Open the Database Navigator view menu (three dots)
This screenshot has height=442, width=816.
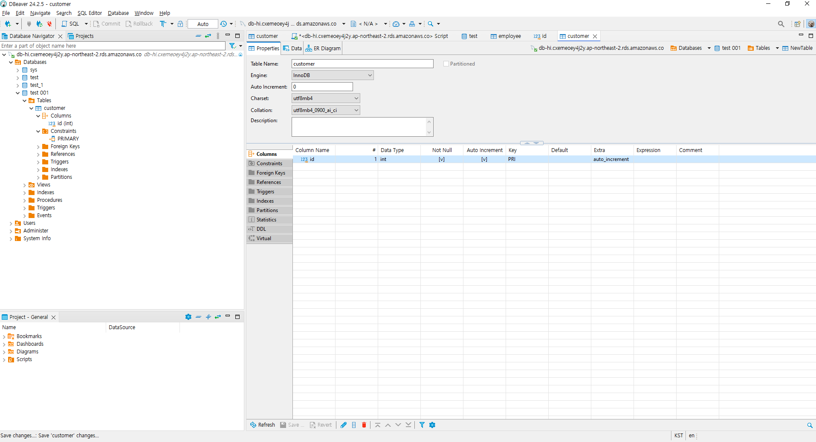coord(218,36)
